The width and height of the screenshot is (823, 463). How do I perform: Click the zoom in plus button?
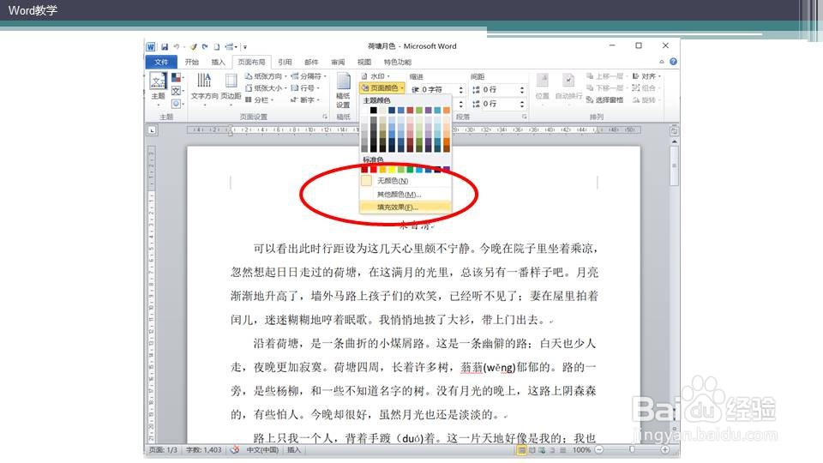pyautogui.click(x=664, y=450)
